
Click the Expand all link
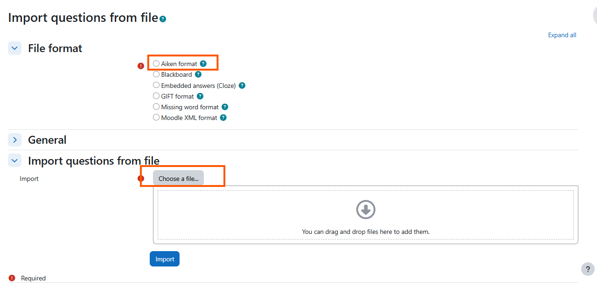click(x=562, y=35)
